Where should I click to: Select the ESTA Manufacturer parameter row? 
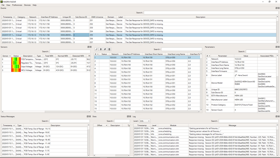241,96
